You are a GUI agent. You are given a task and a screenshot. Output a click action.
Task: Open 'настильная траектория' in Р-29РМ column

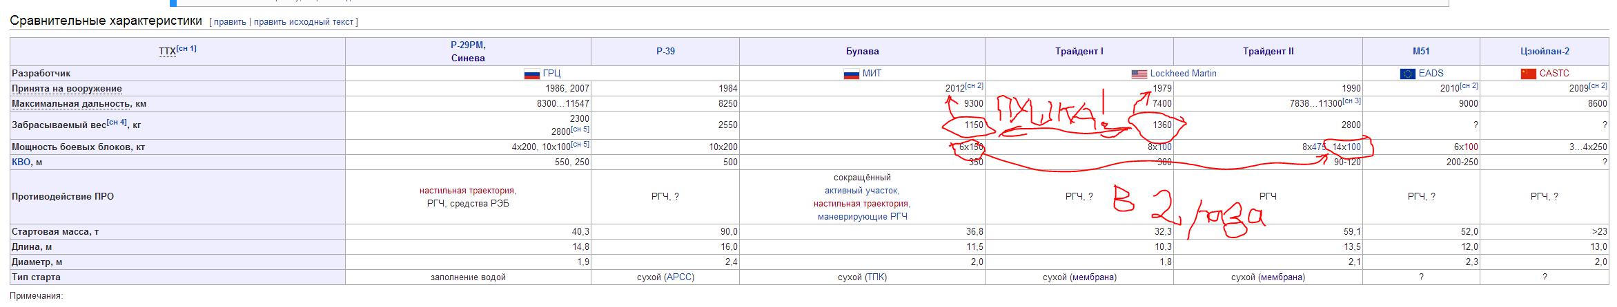[468, 191]
